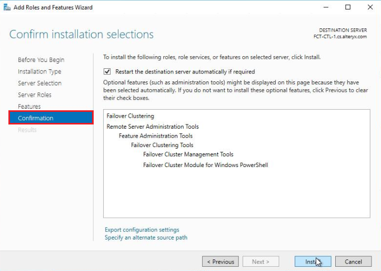
Task: Select Failover Clustering in the list
Action: pos(130,116)
